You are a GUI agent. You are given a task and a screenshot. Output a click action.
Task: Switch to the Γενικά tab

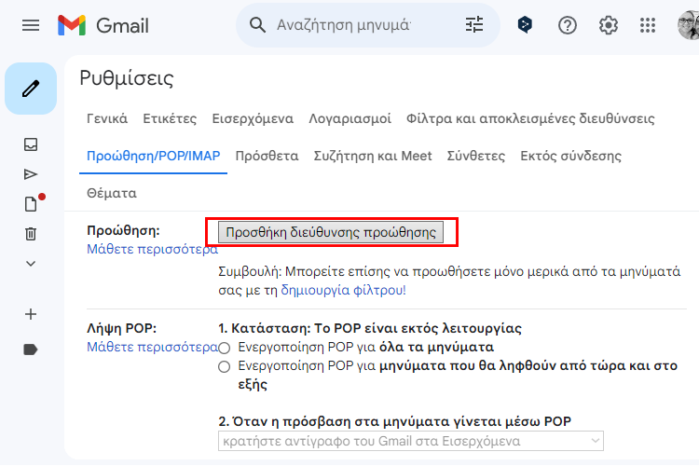pyautogui.click(x=107, y=118)
